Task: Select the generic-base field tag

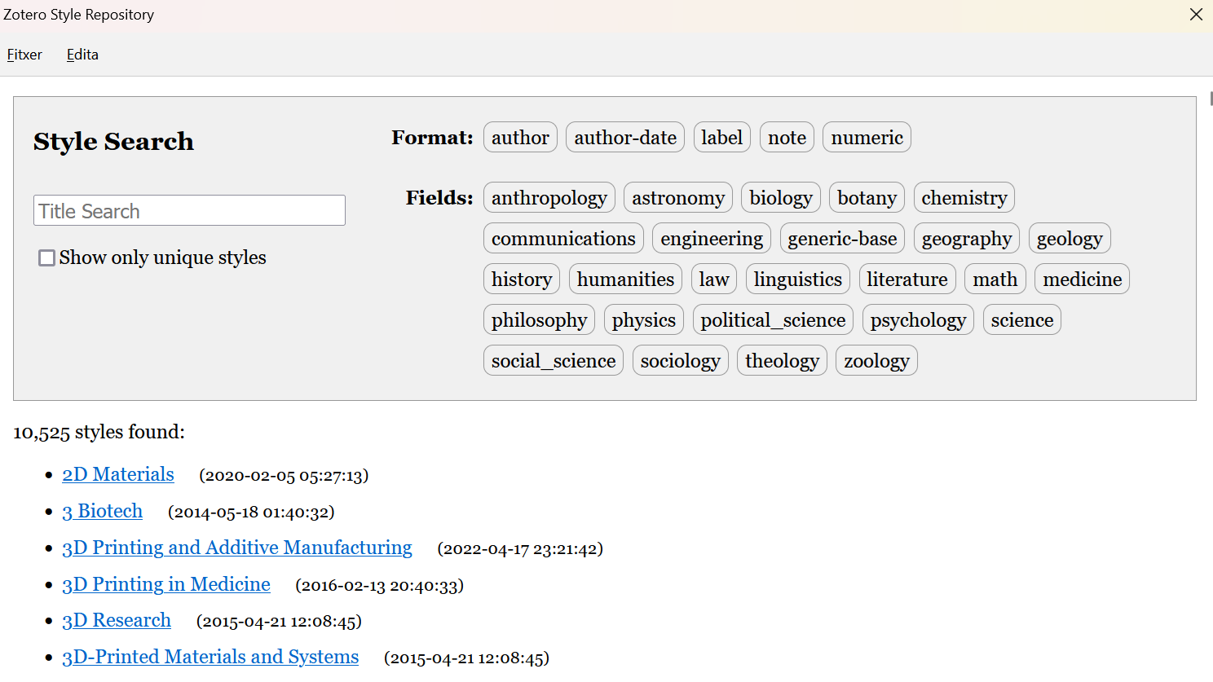Action: tap(842, 239)
